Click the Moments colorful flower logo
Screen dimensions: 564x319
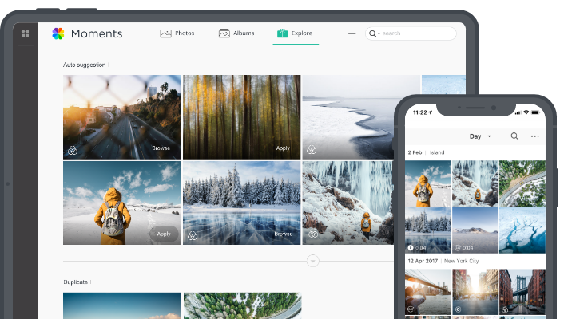58,33
